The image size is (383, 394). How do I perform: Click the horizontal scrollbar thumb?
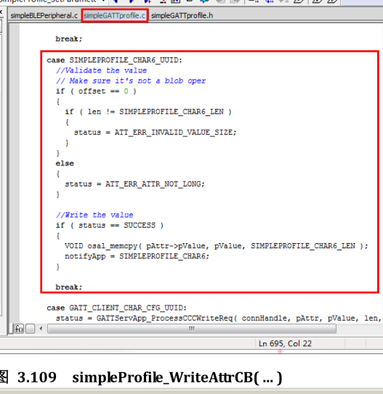(x=192, y=329)
